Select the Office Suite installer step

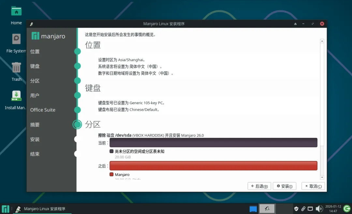pos(43,110)
